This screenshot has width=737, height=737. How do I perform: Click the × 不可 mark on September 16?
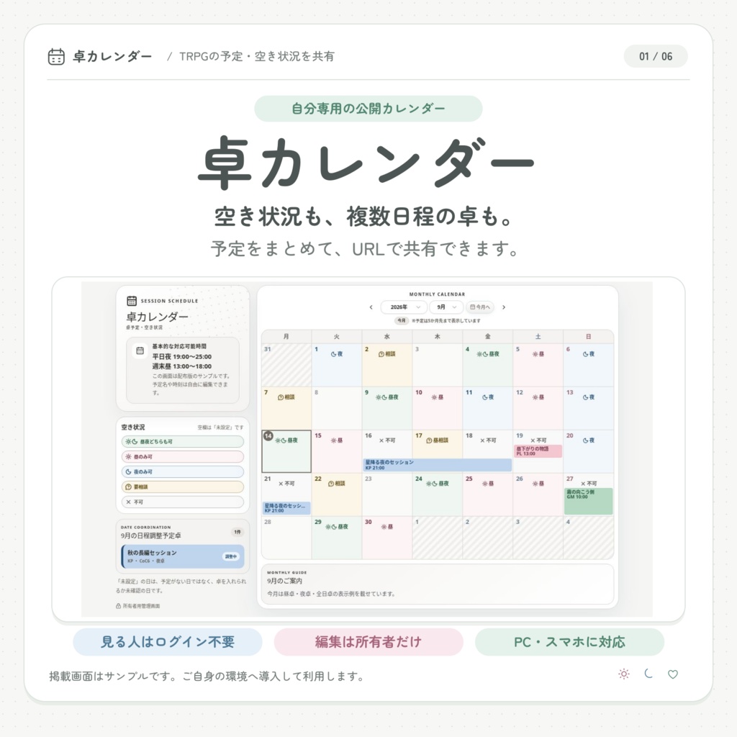click(x=386, y=440)
